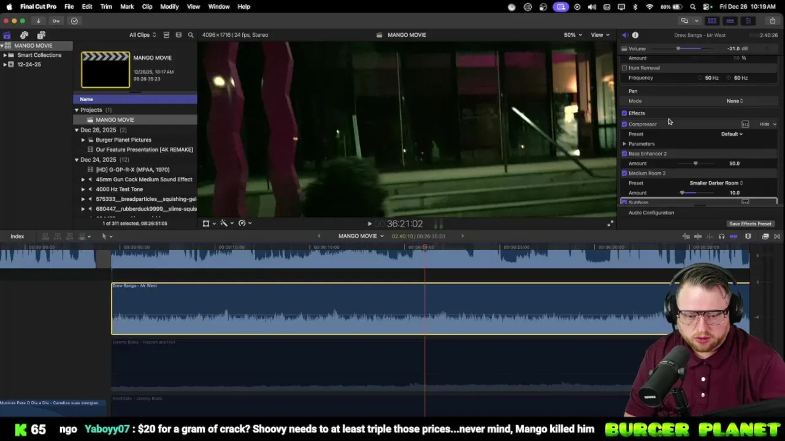The height and width of the screenshot is (441, 785).
Task: Open Compressor advanced effect editor icon
Action: (x=745, y=124)
